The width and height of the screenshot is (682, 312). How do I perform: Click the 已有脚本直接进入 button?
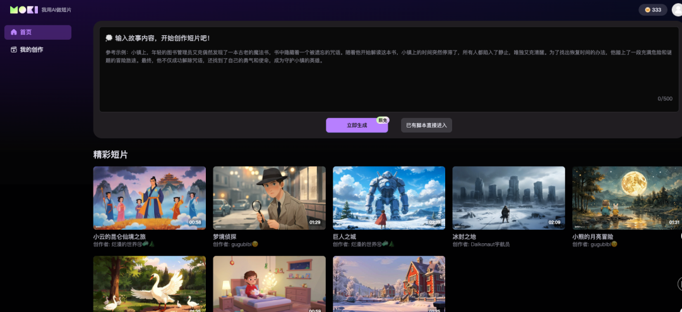(426, 125)
